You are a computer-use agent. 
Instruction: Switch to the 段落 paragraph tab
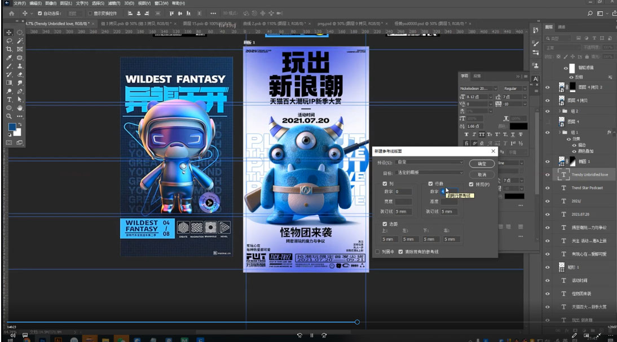[x=477, y=76]
